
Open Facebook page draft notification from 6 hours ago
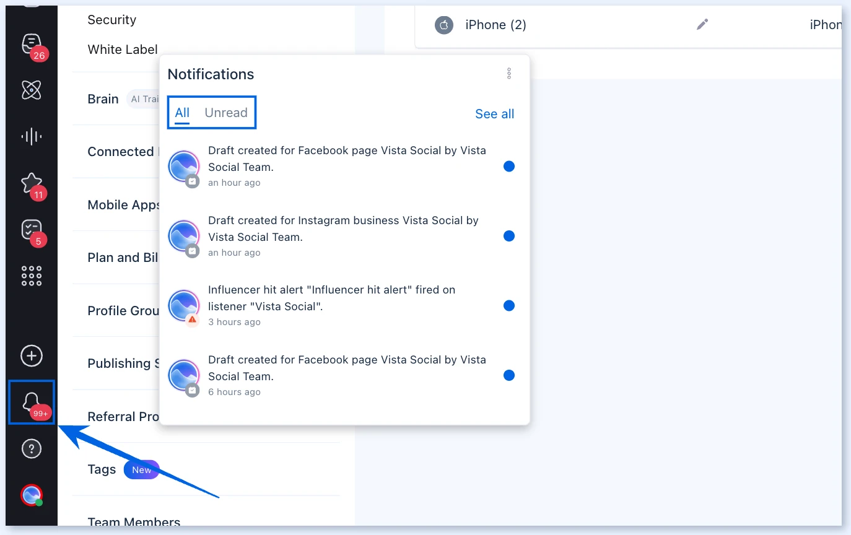[344, 375]
